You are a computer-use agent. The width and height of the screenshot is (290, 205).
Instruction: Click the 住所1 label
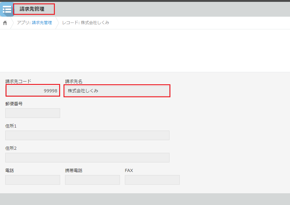pos(11,126)
